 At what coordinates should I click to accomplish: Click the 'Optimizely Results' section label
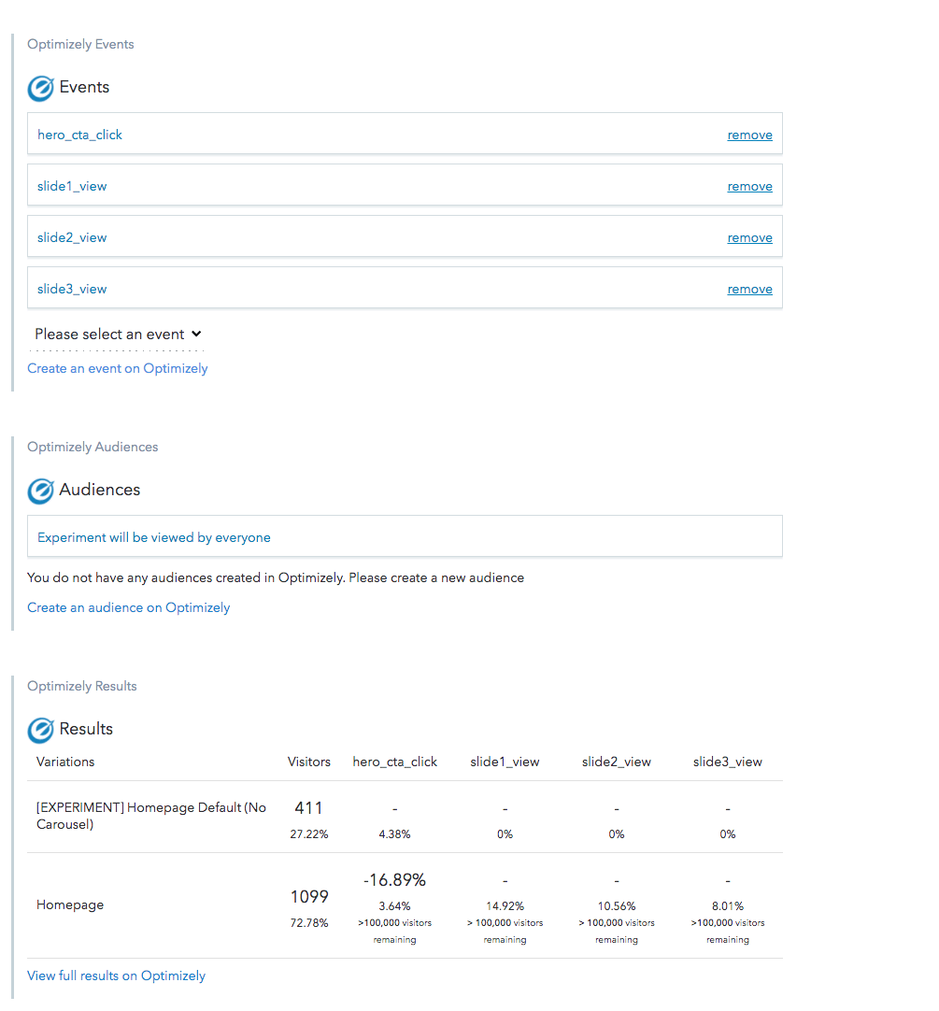[x=82, y=686]
